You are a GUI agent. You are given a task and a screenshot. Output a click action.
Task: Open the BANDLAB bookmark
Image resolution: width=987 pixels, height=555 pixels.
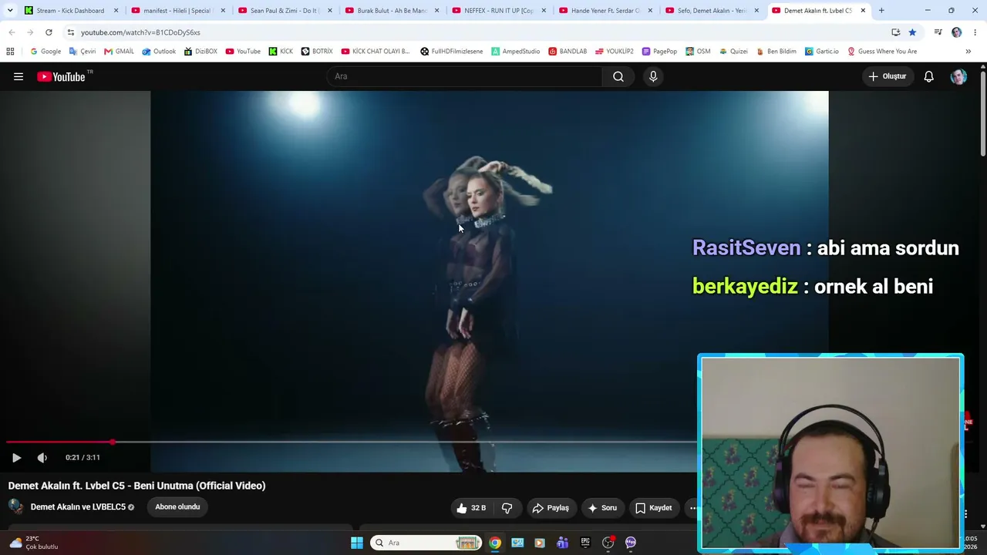(568, 52)
